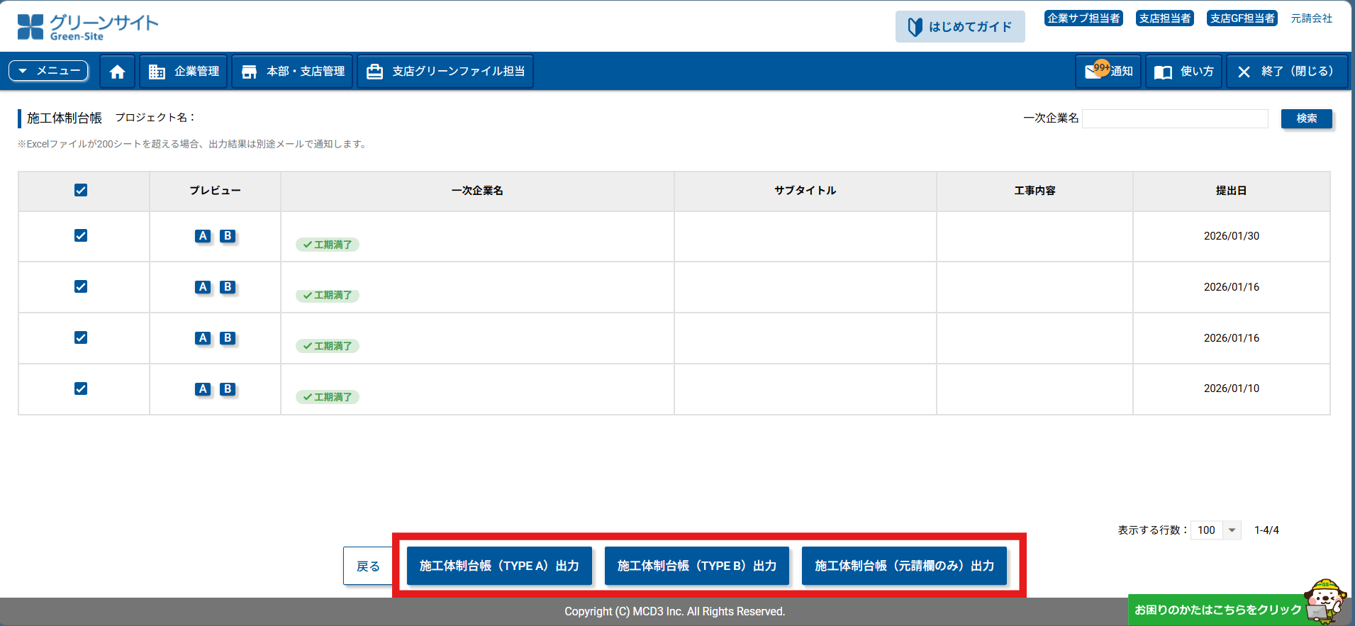Viewport: 1355px width, 626px height.
Task: Click the 検索 search button
Action: tap(1306, 118)
